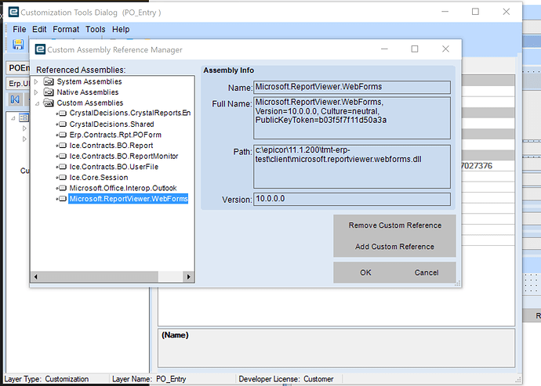Expand second child node in background tree

(x=24, y=139)
